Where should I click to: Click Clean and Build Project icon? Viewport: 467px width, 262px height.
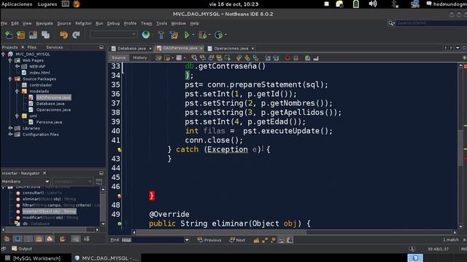coord(174,35)
